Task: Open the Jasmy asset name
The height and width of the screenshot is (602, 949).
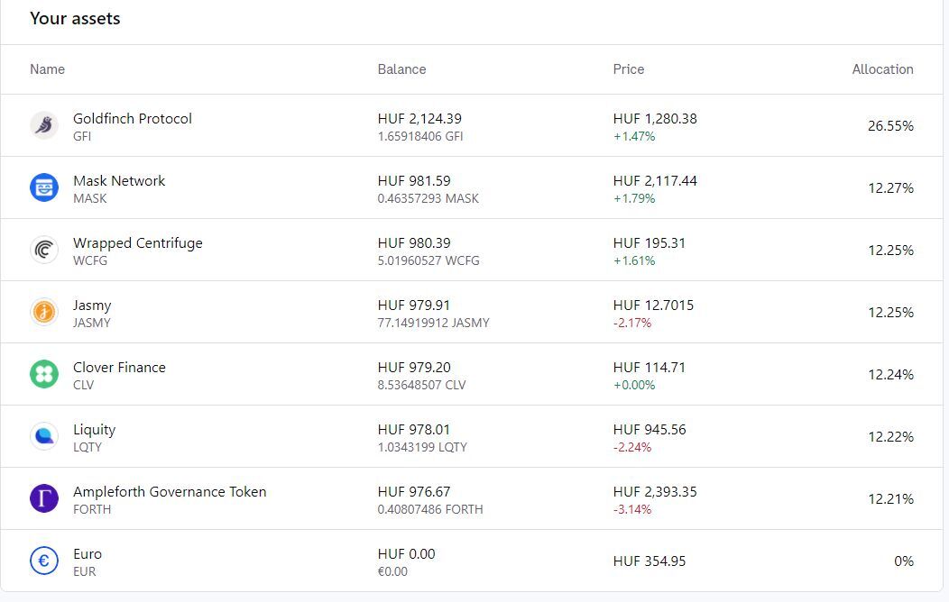Action: [x=92, y=305]
